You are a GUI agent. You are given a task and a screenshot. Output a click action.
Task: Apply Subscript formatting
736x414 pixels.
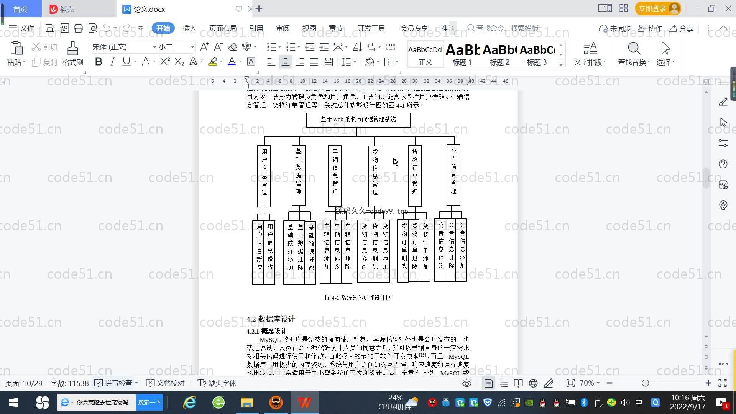coord(179,62)
